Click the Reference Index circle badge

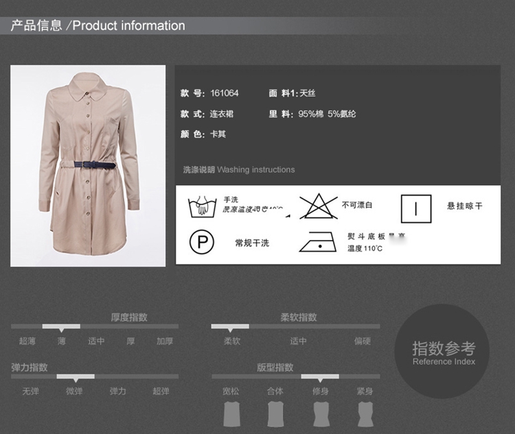pyautogui.click(x=444, y=351)
